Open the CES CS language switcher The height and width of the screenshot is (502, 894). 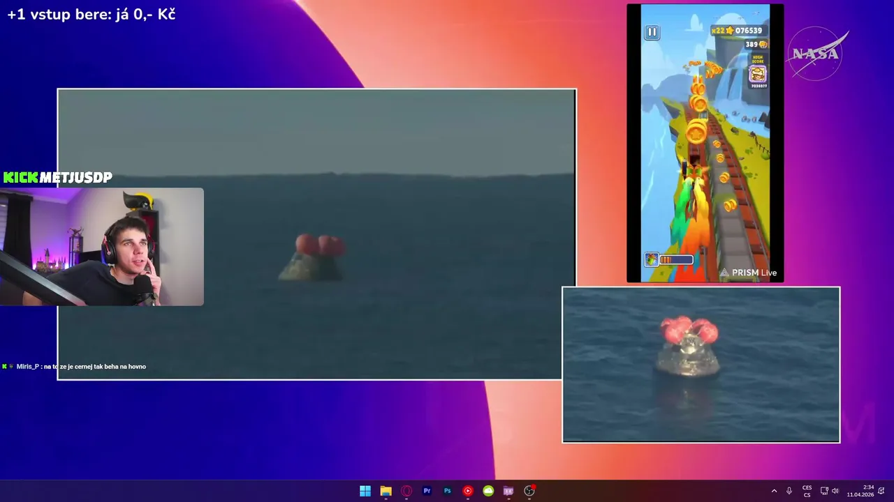click(807, 491)
